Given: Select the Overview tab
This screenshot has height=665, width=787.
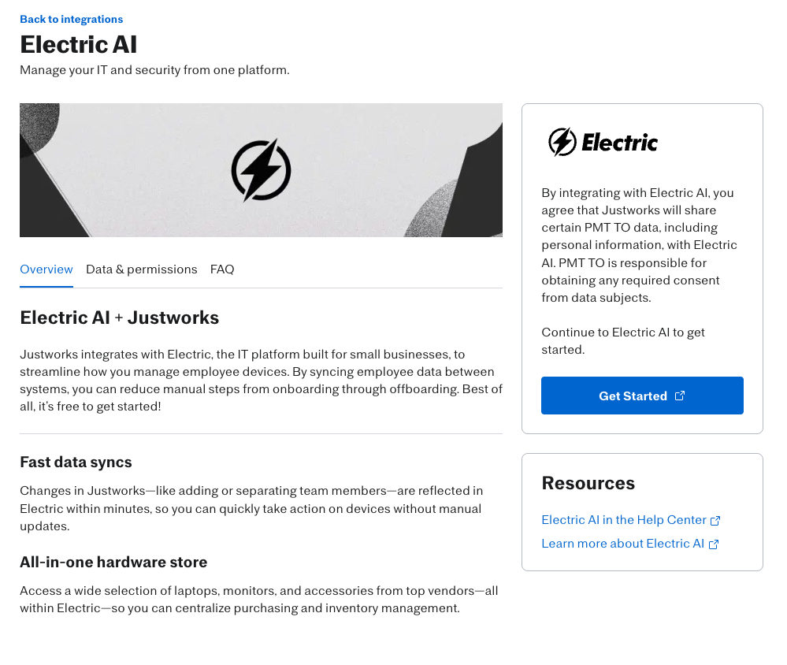Looking at the screenshot, I should (x=46, y=269).
